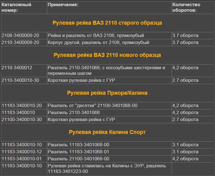Click catalog number 11183-3400010 without suffix

(18, 112)
